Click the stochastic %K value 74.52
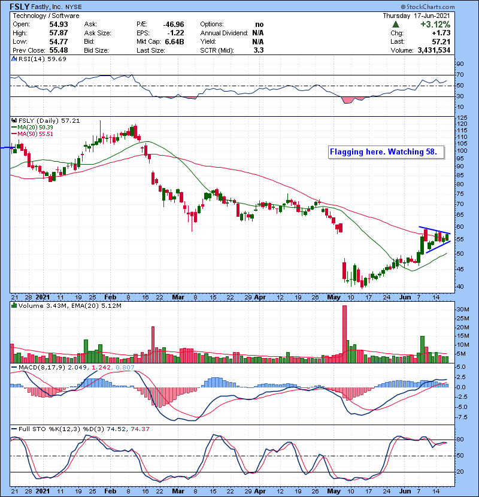 click(x=116, y=429)
